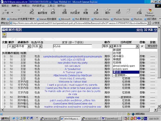
Task: Click the Refresh (重新整理) toolbar icon
Action: tap(43, 11)
